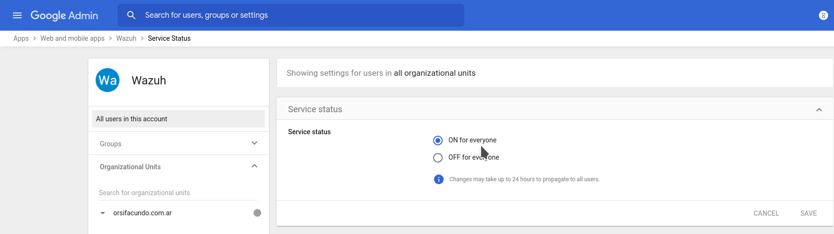The height and width of the screenshot is (234, 834).
Task: Click the SAVE button
Action: [x=809, y=213]
